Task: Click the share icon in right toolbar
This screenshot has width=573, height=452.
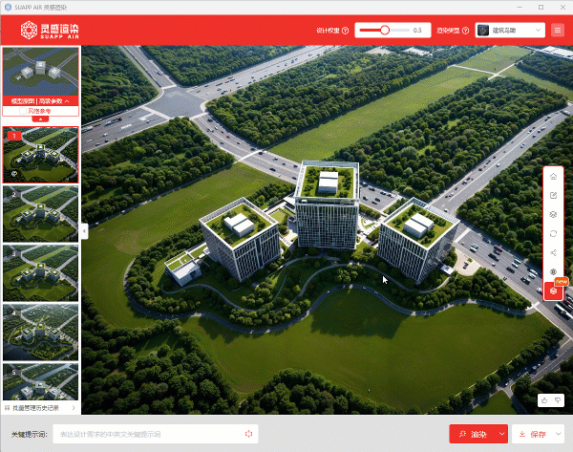Action: pyautogui.click(x=554, y=253)
